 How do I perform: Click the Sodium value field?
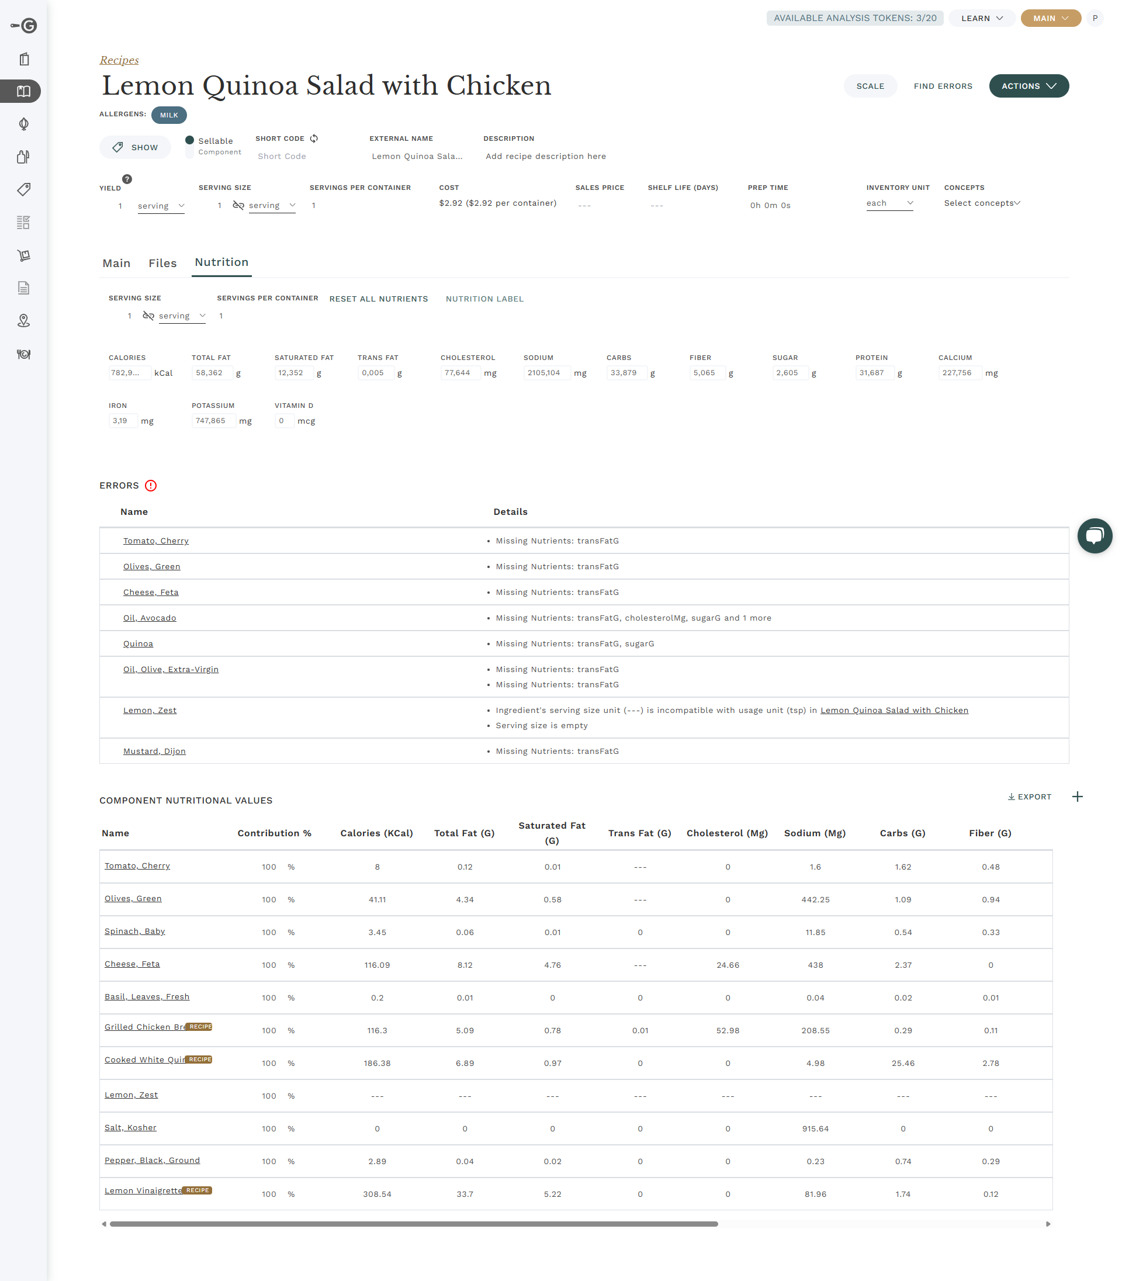pyautogui.click(x=546, y=372)
